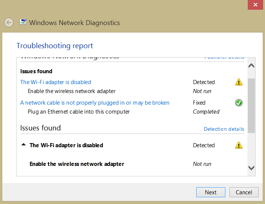265x204 pixels.
Task: Open the network cable not properly plugged link
Action: 95,103
